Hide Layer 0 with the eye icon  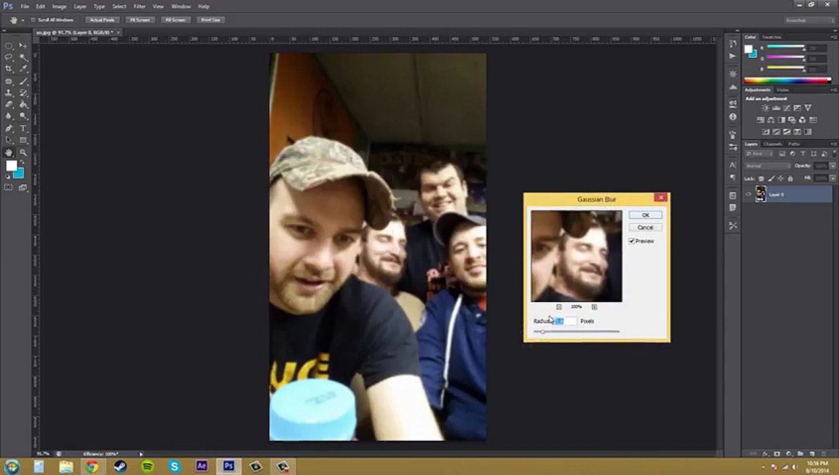748,195
